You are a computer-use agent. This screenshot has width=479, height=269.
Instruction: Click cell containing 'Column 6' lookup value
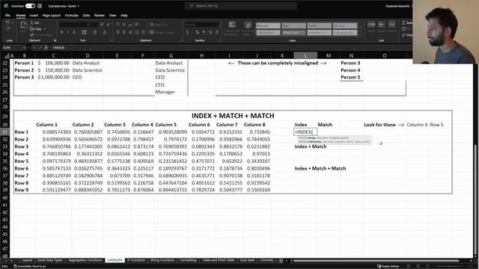pyautogui.click(x=417, y=125)
